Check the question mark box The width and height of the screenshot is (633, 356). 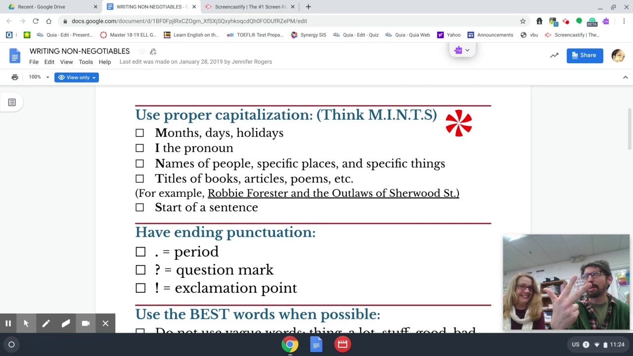(140, 270)
